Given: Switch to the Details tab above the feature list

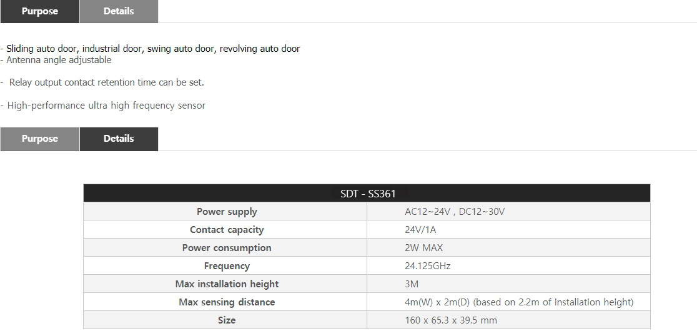Looking at the screenshot, I should (x=119, y=11).
